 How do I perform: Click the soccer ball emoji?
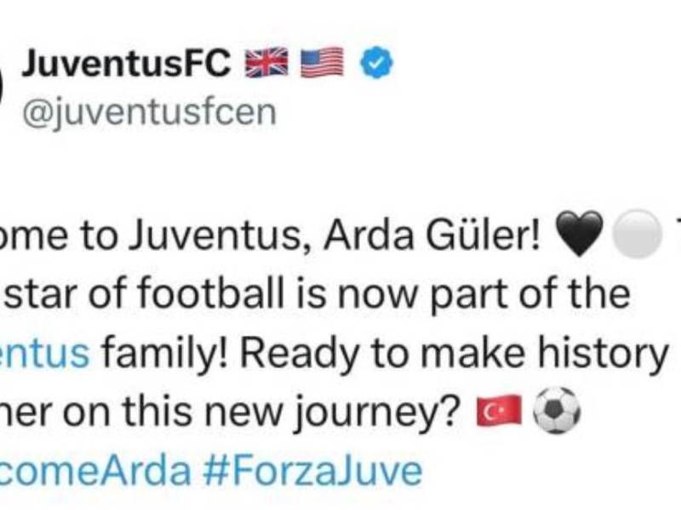(557, 414)
